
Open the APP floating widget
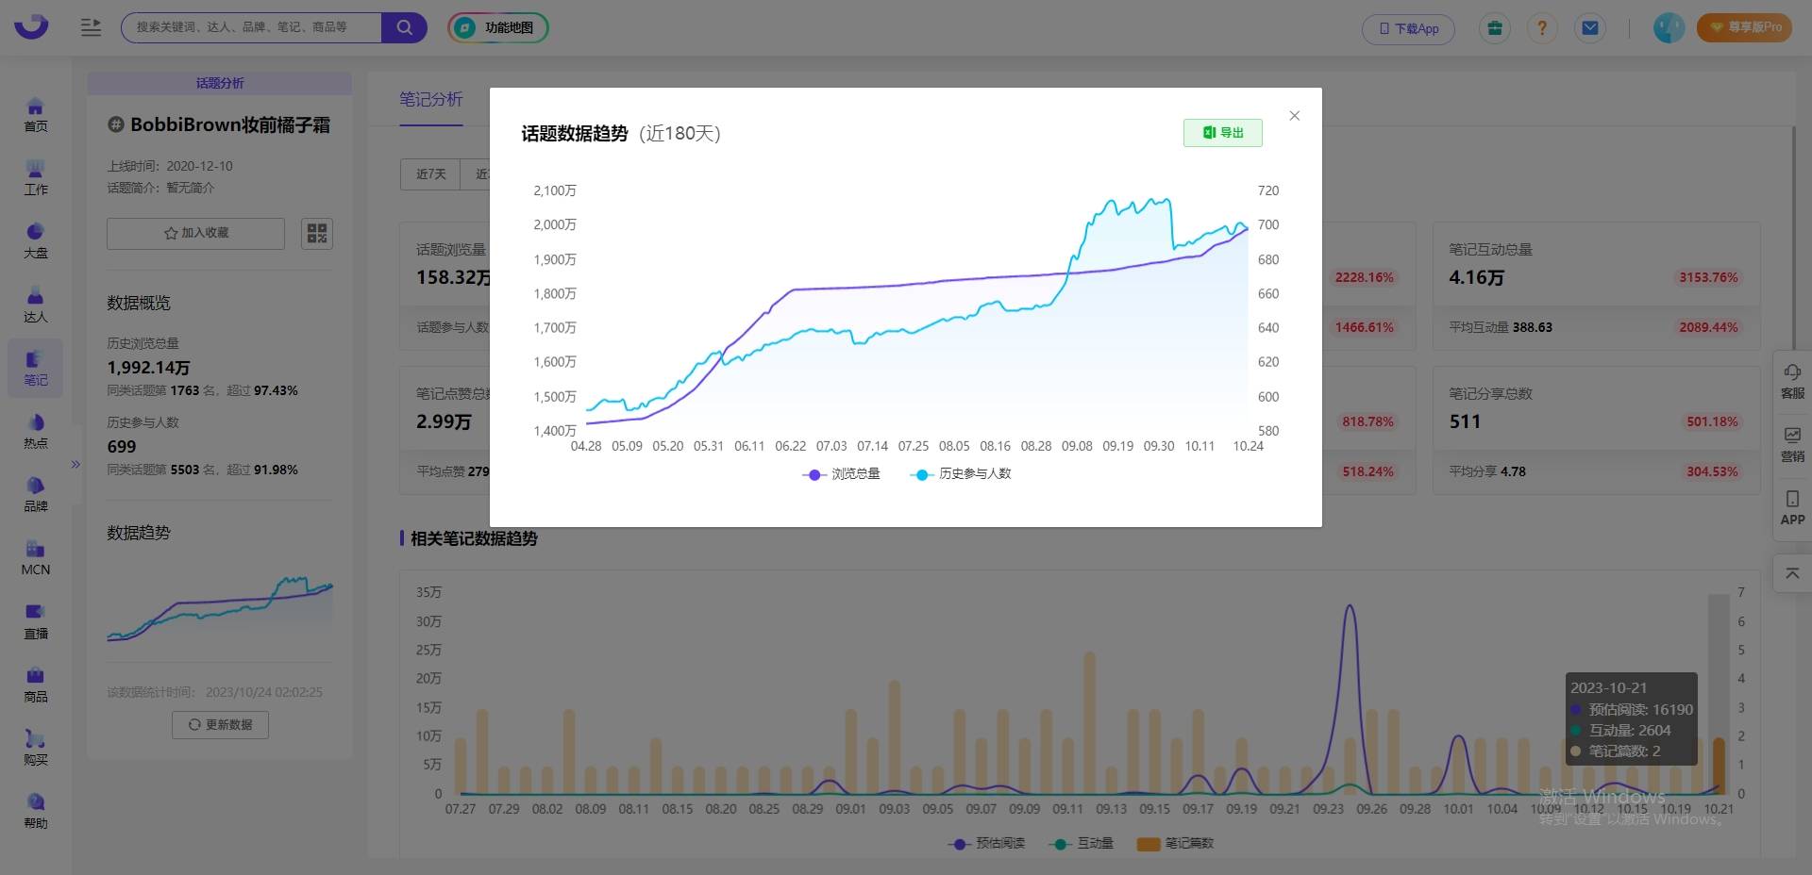[1792, 507]
